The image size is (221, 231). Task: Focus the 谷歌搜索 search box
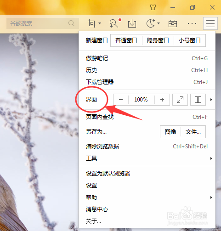coord(43,23)
